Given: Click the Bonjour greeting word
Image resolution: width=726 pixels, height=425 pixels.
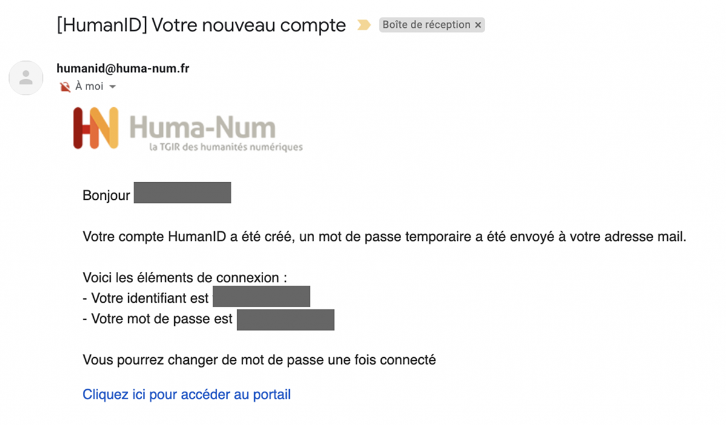Looking at the screenshot, I should [x=106, y=196].
